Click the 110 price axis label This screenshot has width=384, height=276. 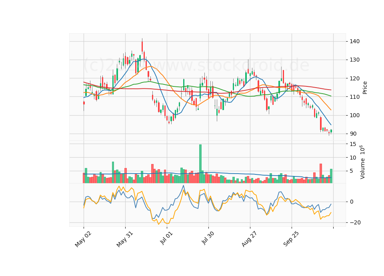tap(355, 97)
